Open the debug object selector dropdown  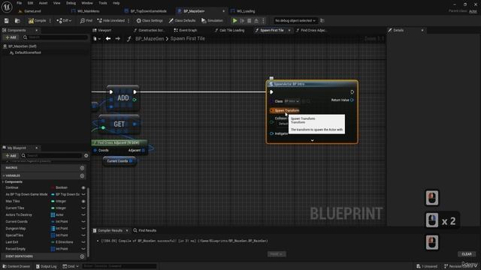click(x=295, y=20)
